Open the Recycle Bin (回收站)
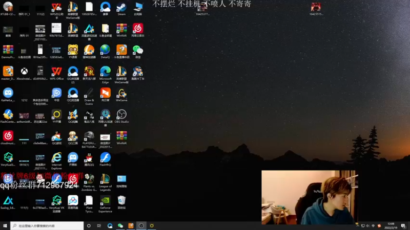Image resolution: width=410 pixels, height=230 pixels. coord(121,202)
